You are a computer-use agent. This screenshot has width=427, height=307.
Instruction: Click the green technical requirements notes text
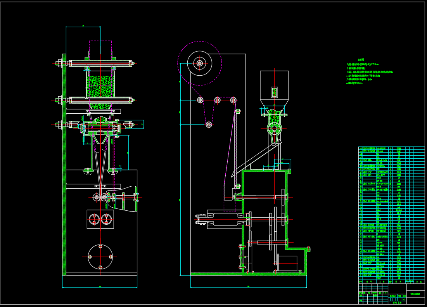point(368,72)
